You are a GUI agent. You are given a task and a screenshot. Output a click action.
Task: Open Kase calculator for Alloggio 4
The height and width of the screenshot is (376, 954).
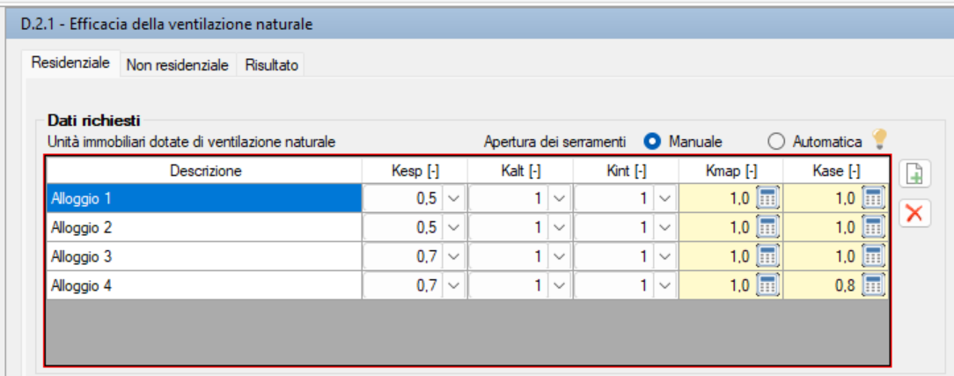coord(873,285)
